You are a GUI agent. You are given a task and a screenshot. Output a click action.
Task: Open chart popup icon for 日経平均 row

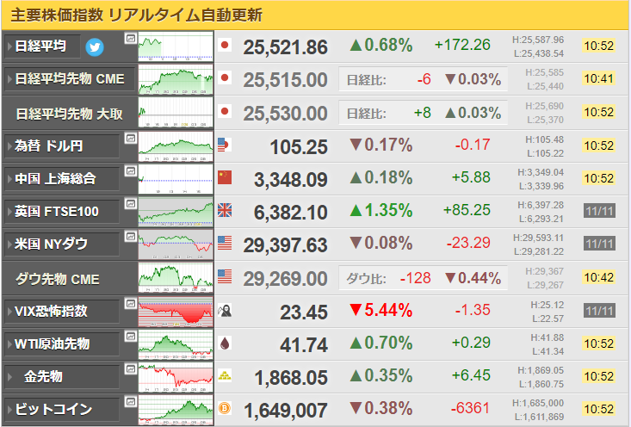(x=130, y=39)
